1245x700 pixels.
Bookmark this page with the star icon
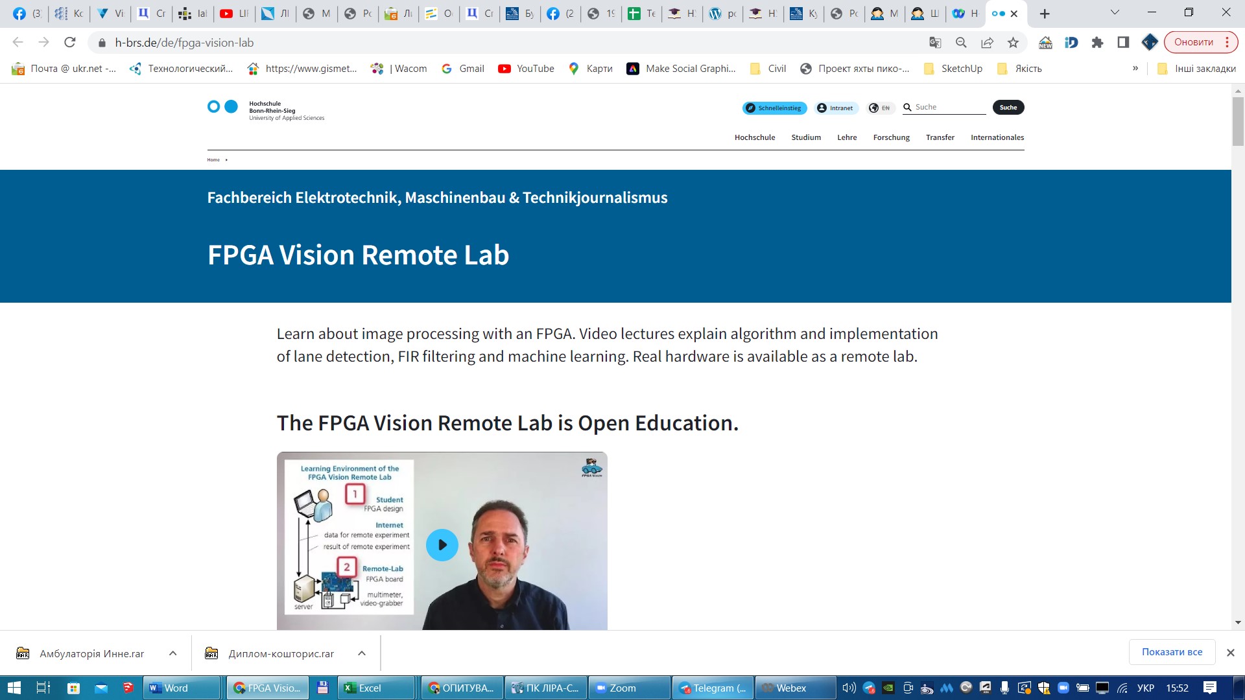coord(1013,43)
